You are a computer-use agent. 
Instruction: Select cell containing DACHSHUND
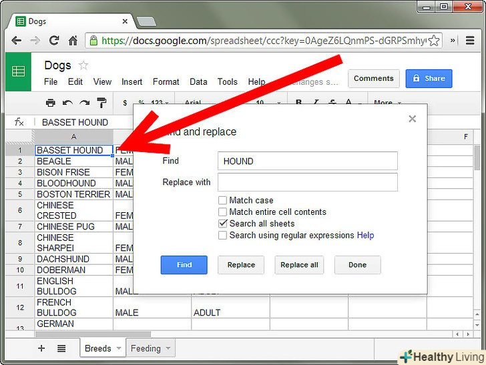tap(73, 259)
